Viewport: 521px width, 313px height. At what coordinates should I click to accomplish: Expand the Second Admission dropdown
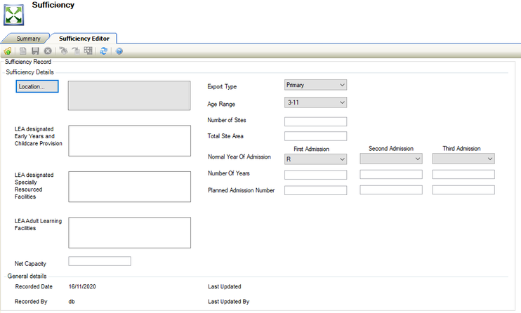tap(390, 159)
